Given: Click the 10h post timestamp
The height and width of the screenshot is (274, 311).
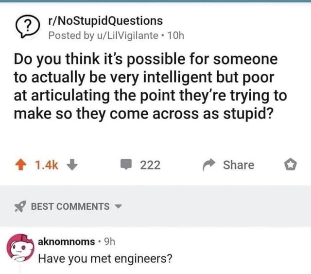Looking at the screenshot, I should pyautogui.click(x=176, y=35).
